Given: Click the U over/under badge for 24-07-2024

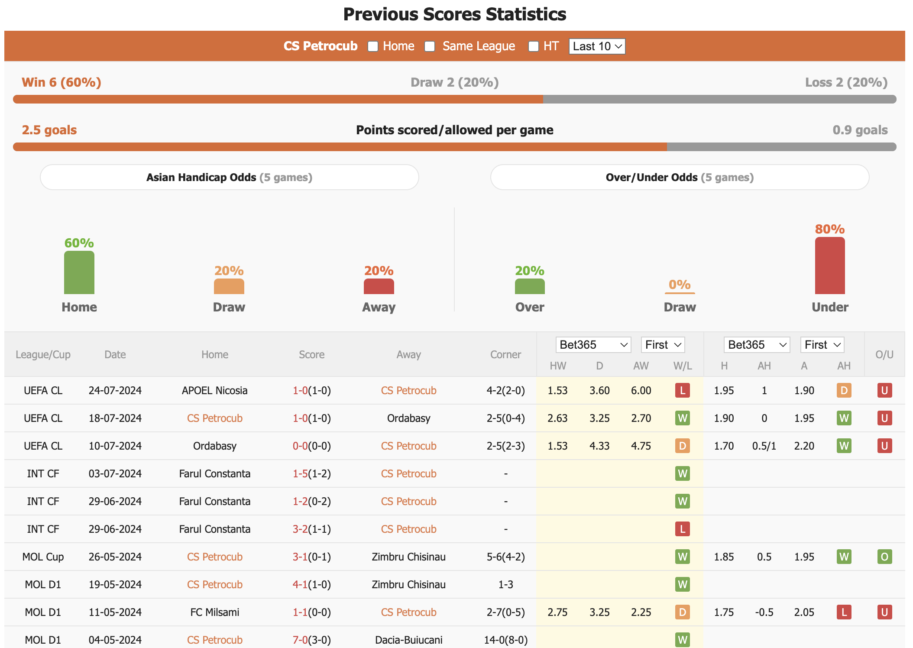Looking at the screenshot, I should (x=885, y=390).
